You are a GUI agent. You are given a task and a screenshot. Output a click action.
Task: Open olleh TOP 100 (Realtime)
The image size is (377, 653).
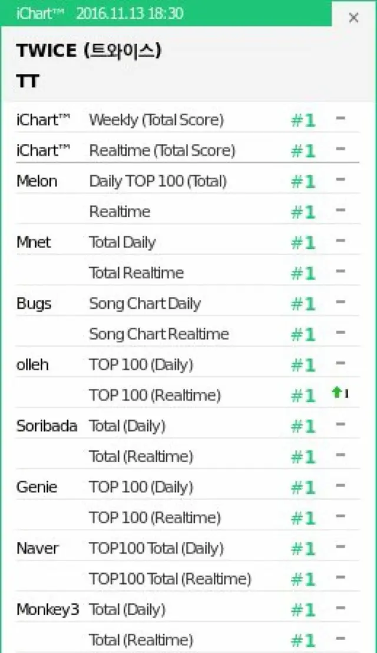point(155,395)
